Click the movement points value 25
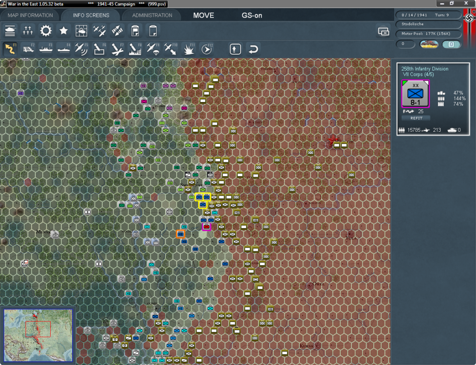This screenshot has height=365, width=476. coord(420,111)
